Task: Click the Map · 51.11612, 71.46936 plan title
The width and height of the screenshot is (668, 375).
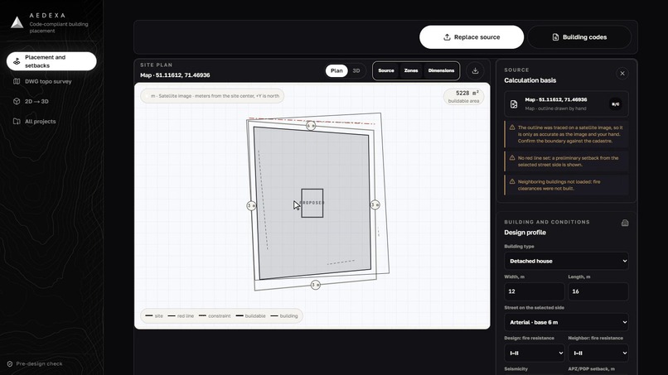Action: (175, 75)
